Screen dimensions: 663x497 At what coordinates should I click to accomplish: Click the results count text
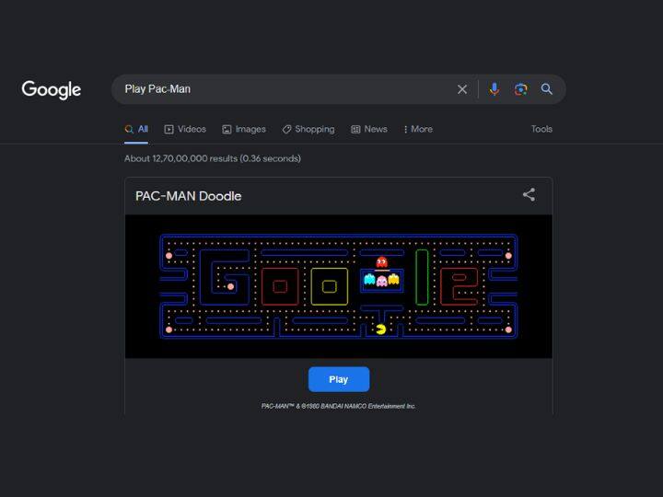coord(213,158)
